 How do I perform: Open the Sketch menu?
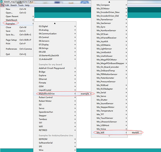[14, 5]
